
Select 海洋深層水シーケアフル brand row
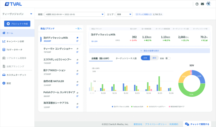60,105
